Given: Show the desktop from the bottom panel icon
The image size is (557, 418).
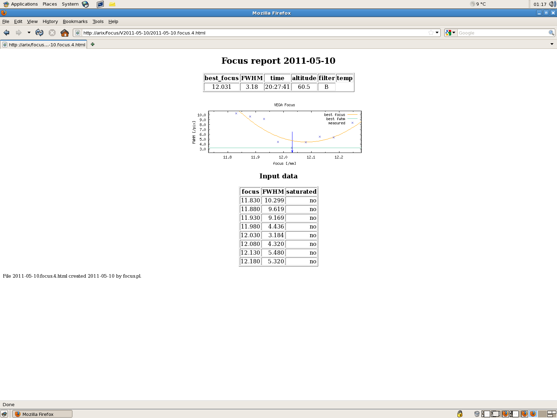Looking at the screenshot, I should click(4, 414).
